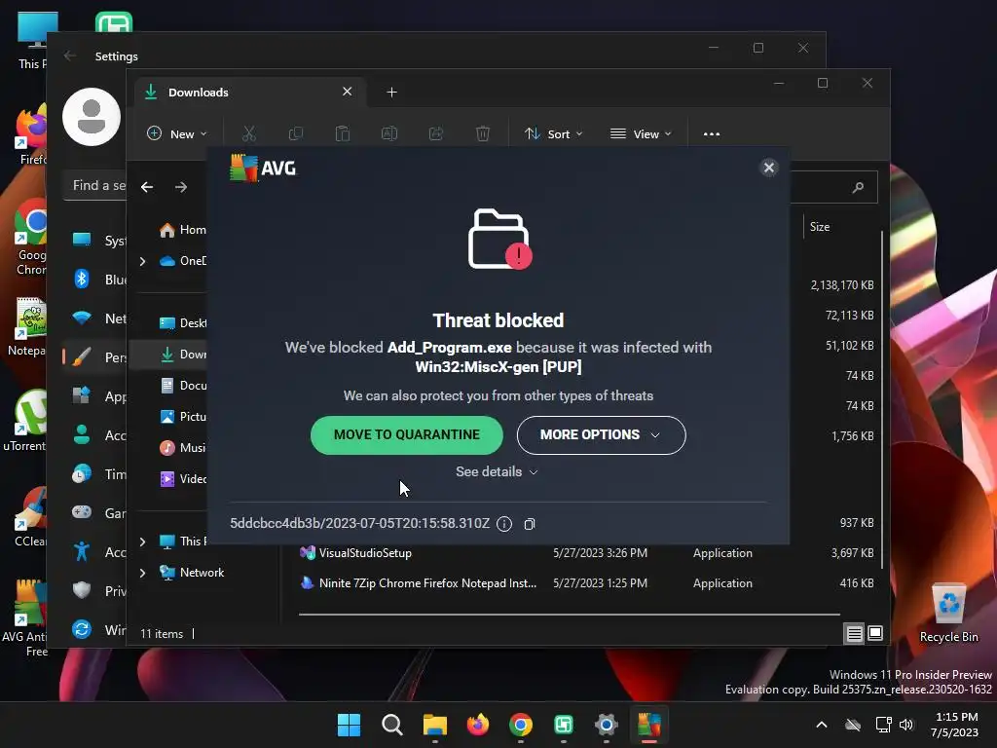Viewport: 997px width, 748px height.
Task: Click the info icon beside threat ID
Action: [504, 524]
